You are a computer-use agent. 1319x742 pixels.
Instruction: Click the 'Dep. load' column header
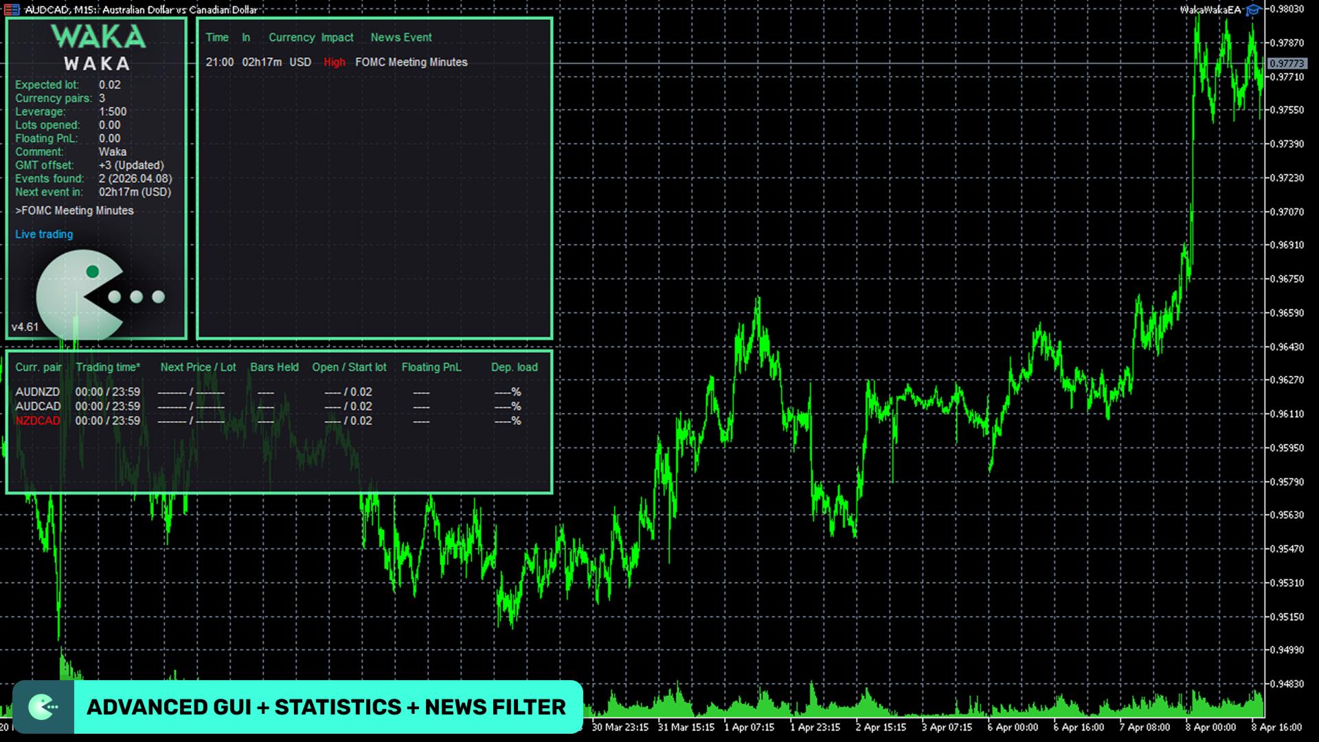[515, 368]
